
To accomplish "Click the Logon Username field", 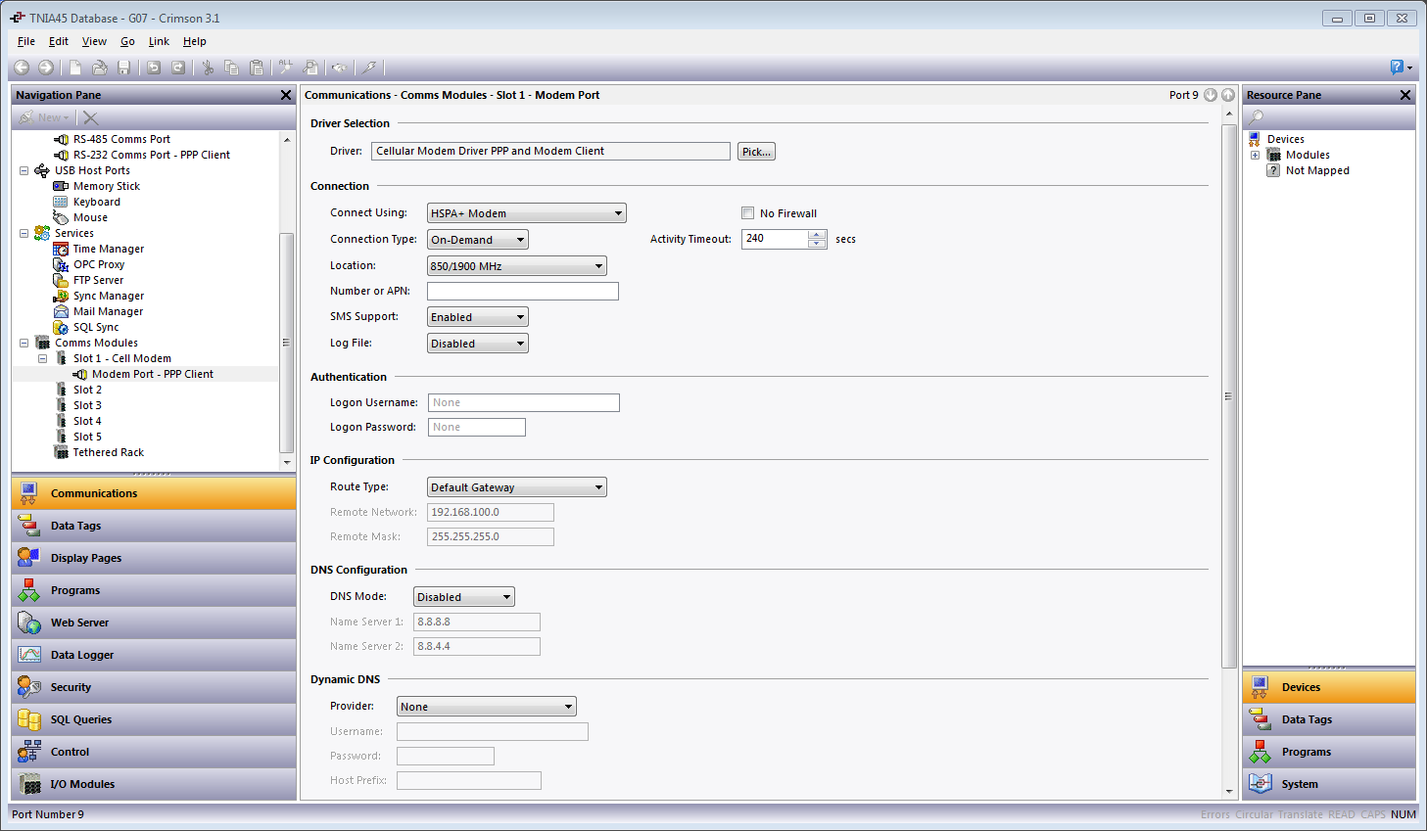I will coord(524,402).
